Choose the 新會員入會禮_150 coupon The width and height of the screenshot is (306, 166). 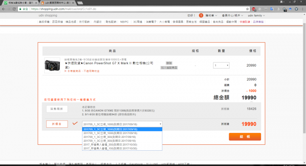[122, 149]
